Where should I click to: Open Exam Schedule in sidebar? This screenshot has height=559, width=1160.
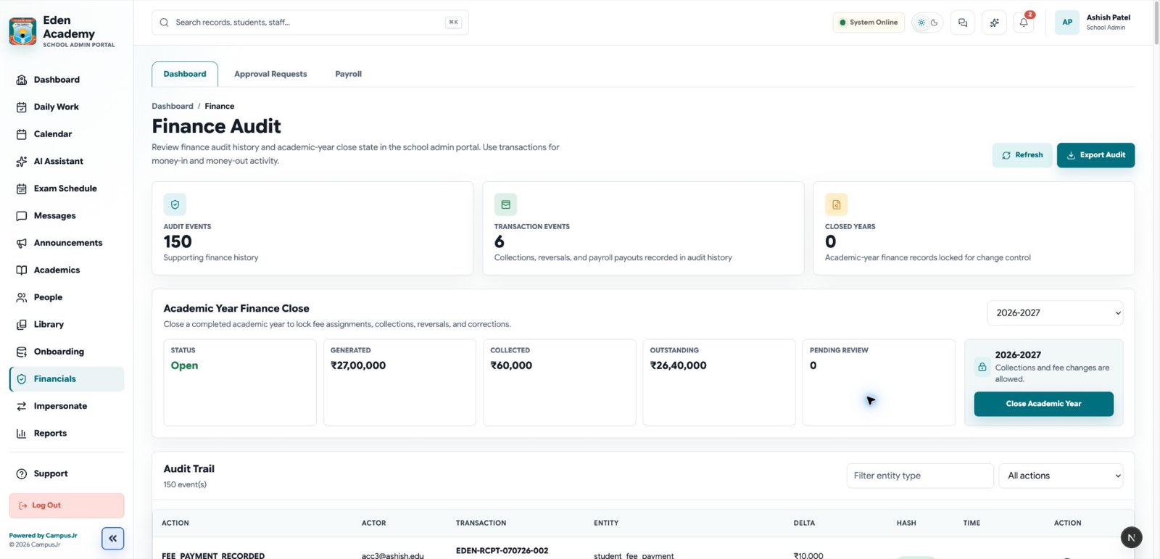[66, 189]
